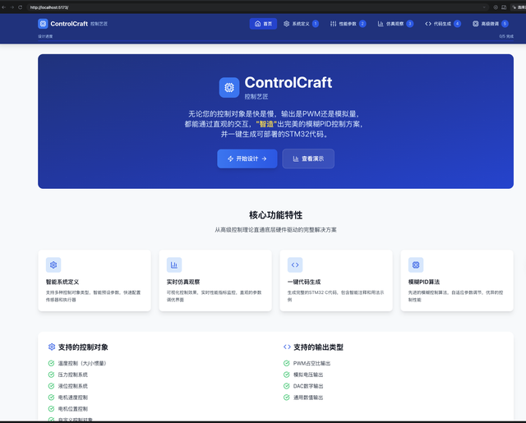Click check icon beside 电机速度控制
This screenshot has width=526, height=423.
(51, 398)
